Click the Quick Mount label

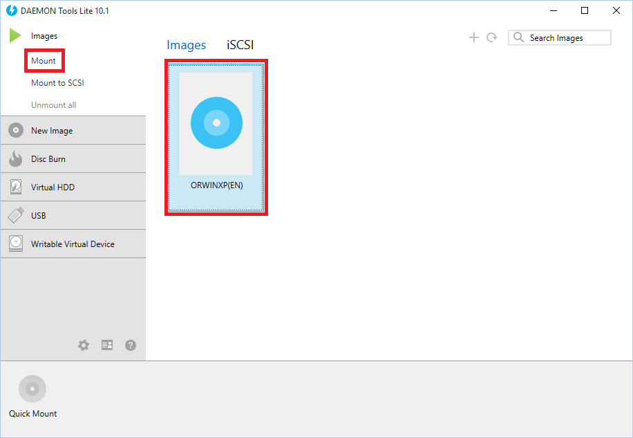click(33, 414)
